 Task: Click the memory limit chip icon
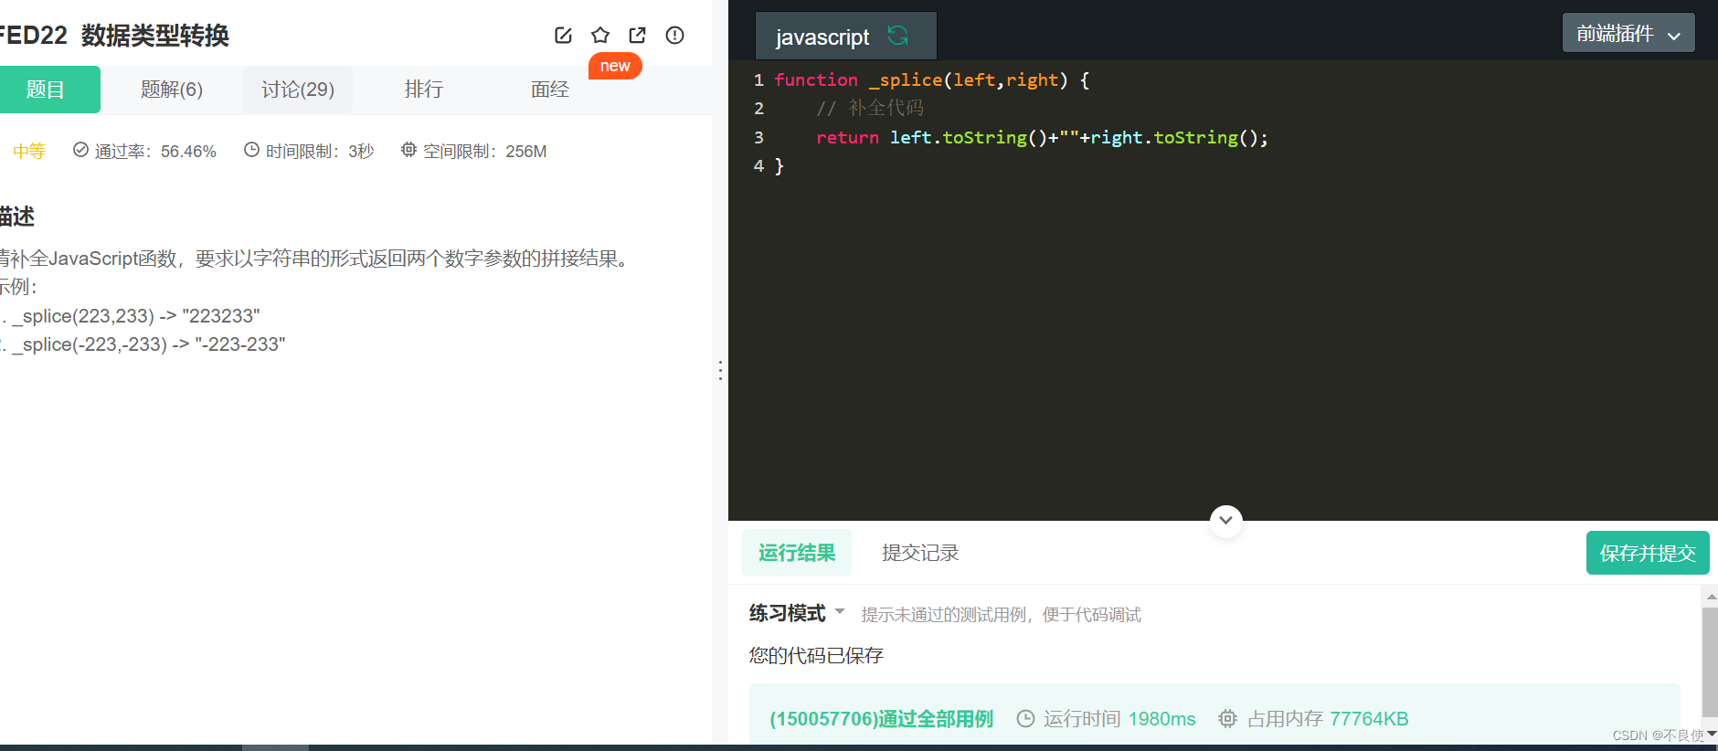[408, 150]
